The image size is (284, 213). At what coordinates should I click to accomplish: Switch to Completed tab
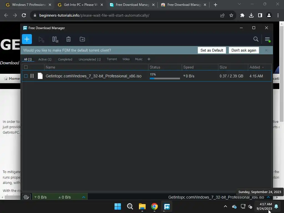65,59
